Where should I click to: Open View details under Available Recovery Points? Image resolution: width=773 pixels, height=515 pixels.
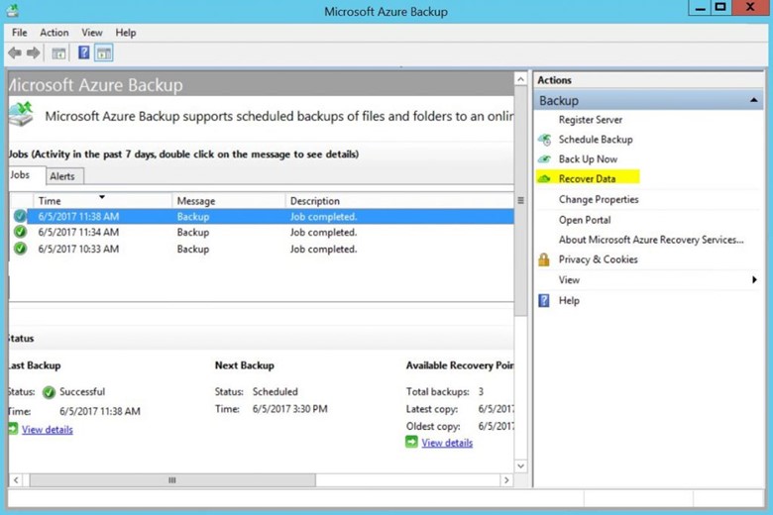[447, 443]
